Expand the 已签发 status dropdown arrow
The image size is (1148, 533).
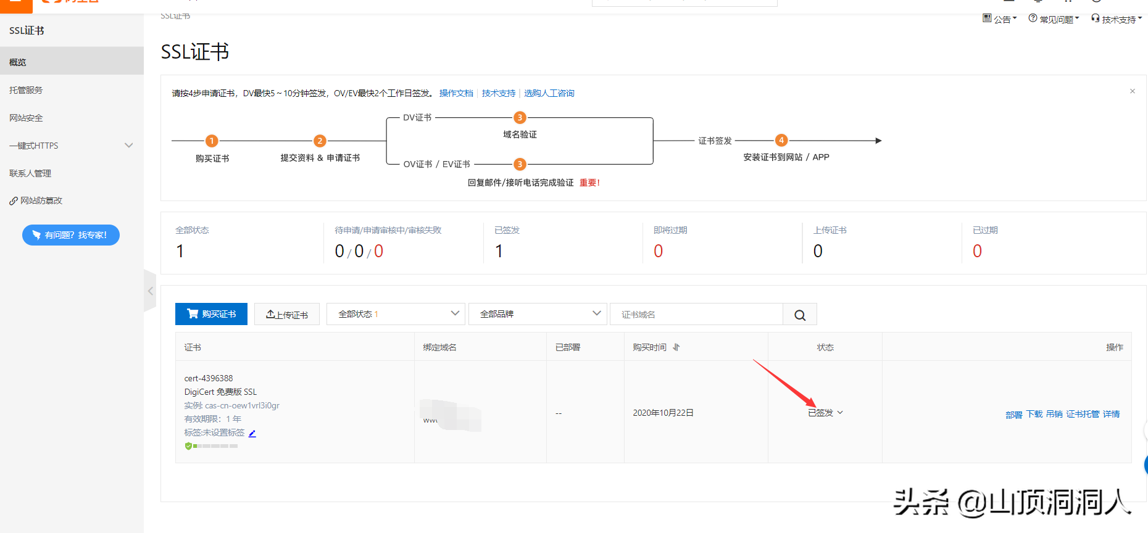click(840, 413)
